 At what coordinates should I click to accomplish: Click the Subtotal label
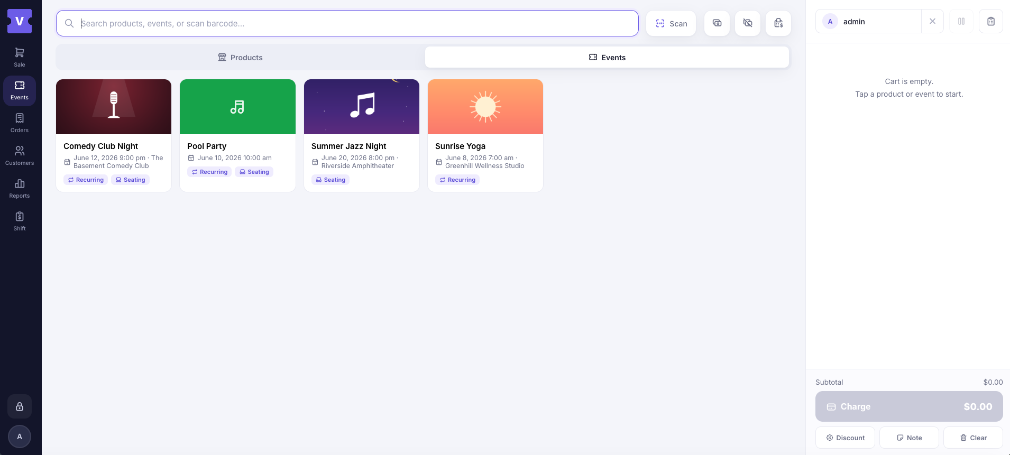point(829,382)
